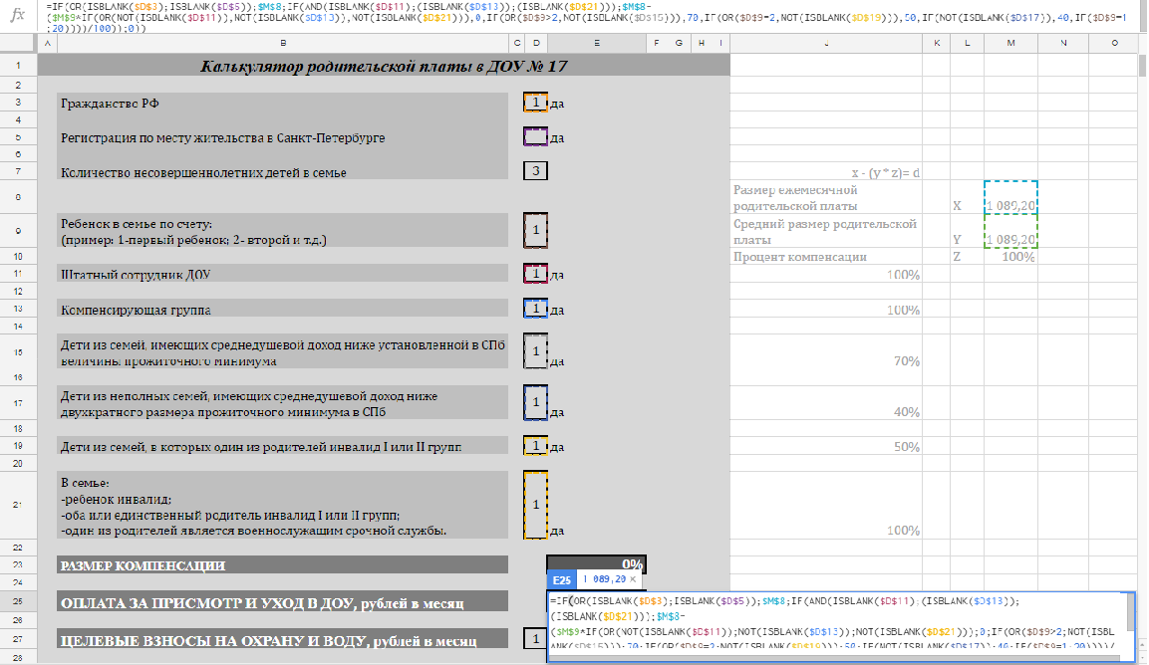Screen dimensions: 1149x665
Task: Select row 7 header
Action: pyautogui.click(x=18, y=171)
